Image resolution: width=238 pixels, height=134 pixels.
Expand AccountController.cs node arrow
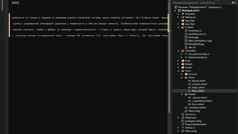181,54
